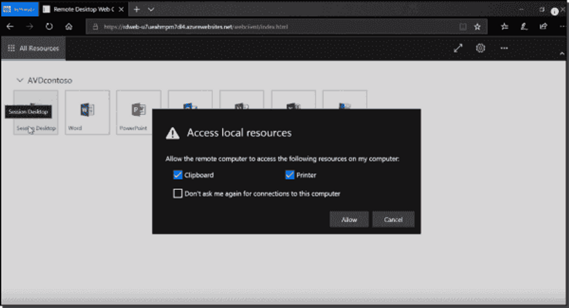The height and width of the screenshot is (308, 569).
Task: Switch to the All Resources tab
Action: 33,49
